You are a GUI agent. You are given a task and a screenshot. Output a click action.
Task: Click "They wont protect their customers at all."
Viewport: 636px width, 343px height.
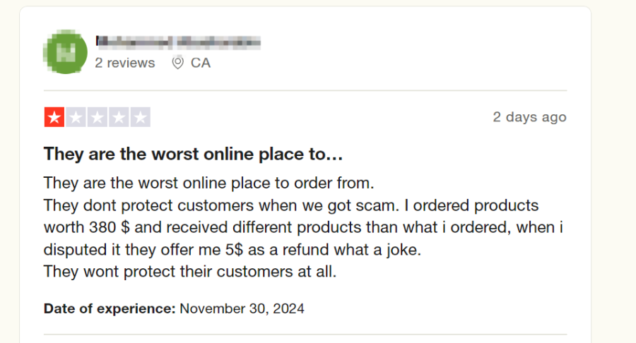(190, 271)
